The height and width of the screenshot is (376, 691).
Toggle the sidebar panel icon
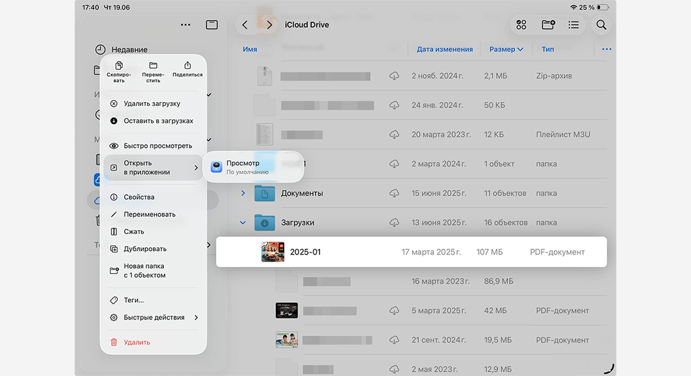[x=211, y=25]
